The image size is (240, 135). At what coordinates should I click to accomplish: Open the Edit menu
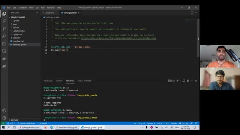click(14, 7)
